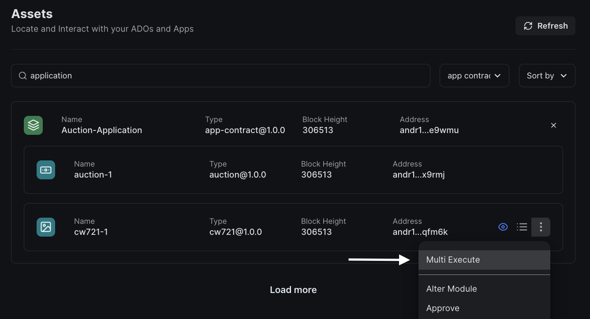Viewport: 590px width, 319px height.
Task: Click into the search field containing "application"
Action: click(220, 76)
